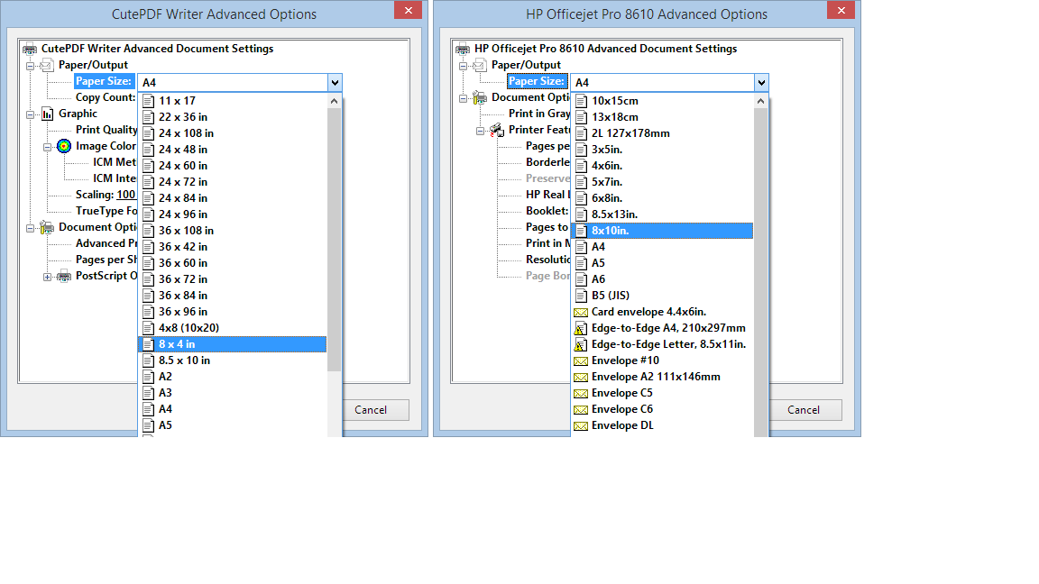
Task: Click the envelope icon beside Envelope #10
Action: coord(581,360)
